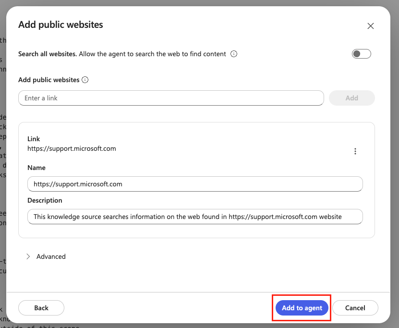This screenshot has width=399, height=328.
Task: Show info about Search all websites
Action: click(234, 54)
